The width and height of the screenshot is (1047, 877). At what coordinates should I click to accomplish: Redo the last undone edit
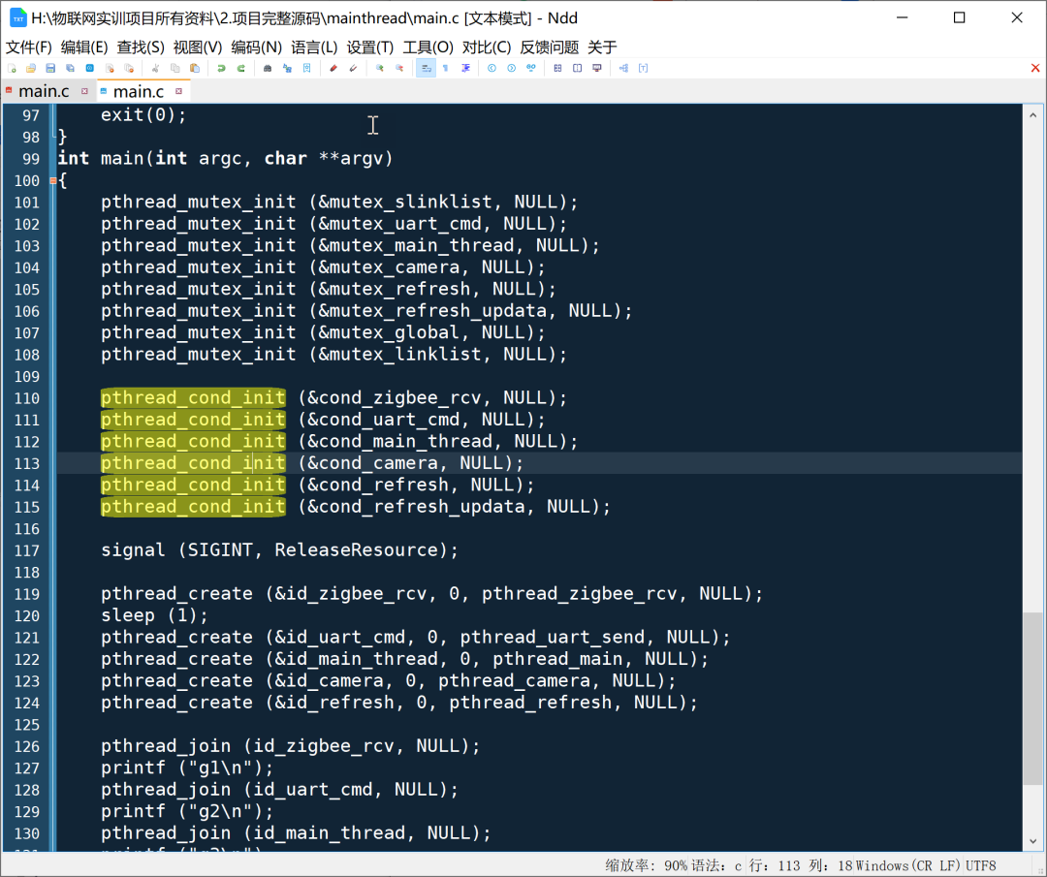pyautogui.click(x=240, y=68)
